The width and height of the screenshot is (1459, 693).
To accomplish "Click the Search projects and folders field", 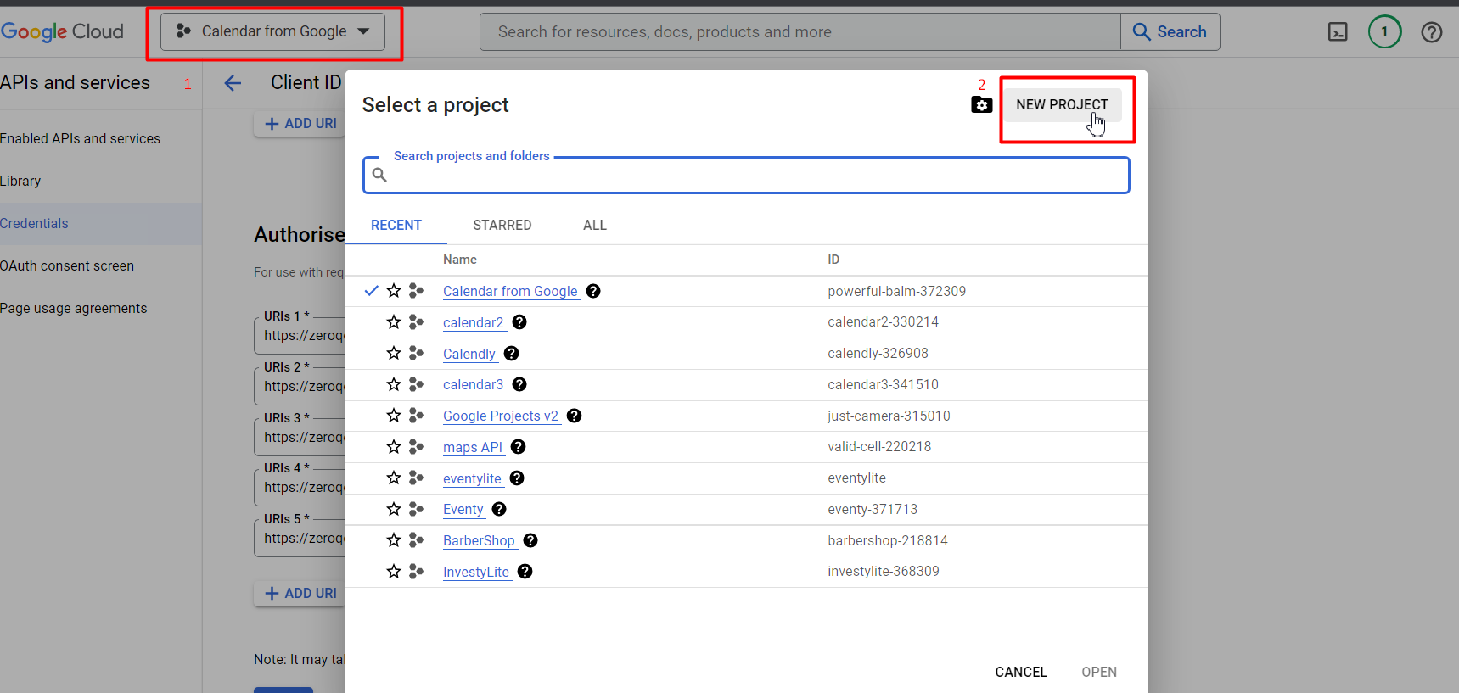I will pos(746,175).
